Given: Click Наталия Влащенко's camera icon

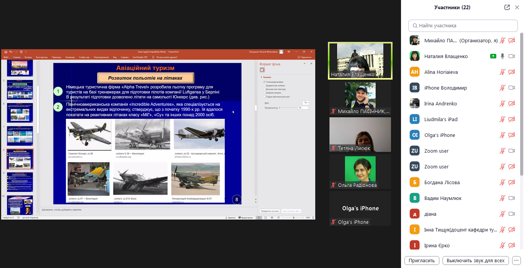Looking at the screenshot, I should 511,56.
